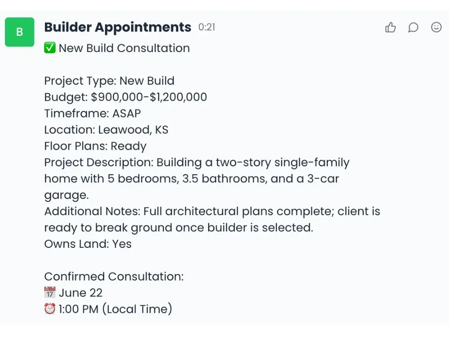Click the 1:00 PM (Local Time) text
Image resolution: width=449 pixels, height=350 pixels.
tap(115, 309)
